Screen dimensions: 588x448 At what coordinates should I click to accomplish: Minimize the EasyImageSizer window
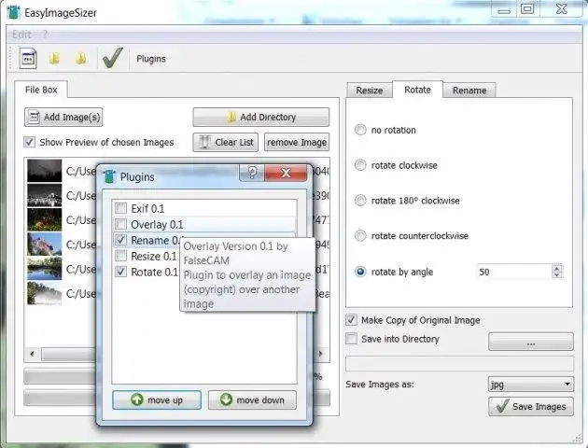[504, 9]
